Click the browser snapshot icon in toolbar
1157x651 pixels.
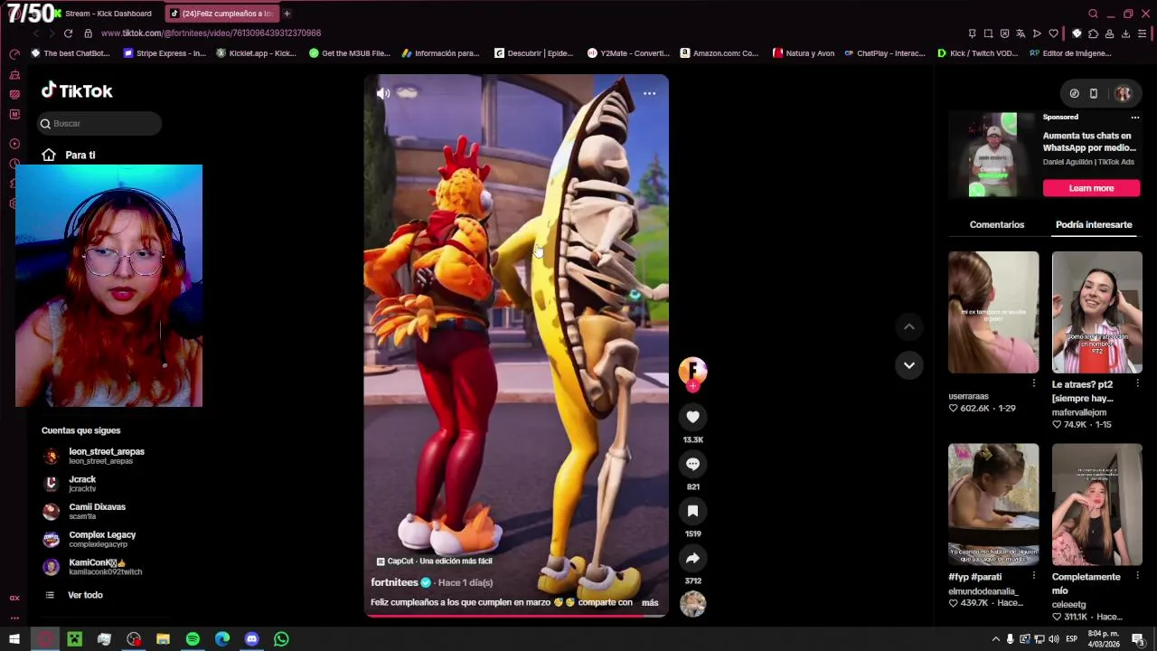pyautogui.click(x=988, y=33)
